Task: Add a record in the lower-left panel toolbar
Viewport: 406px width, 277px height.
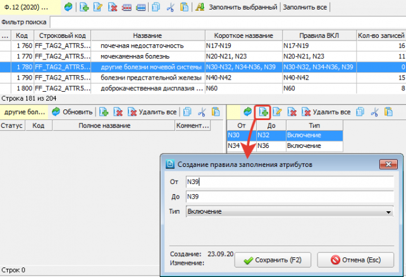Action: coord(104,112)
